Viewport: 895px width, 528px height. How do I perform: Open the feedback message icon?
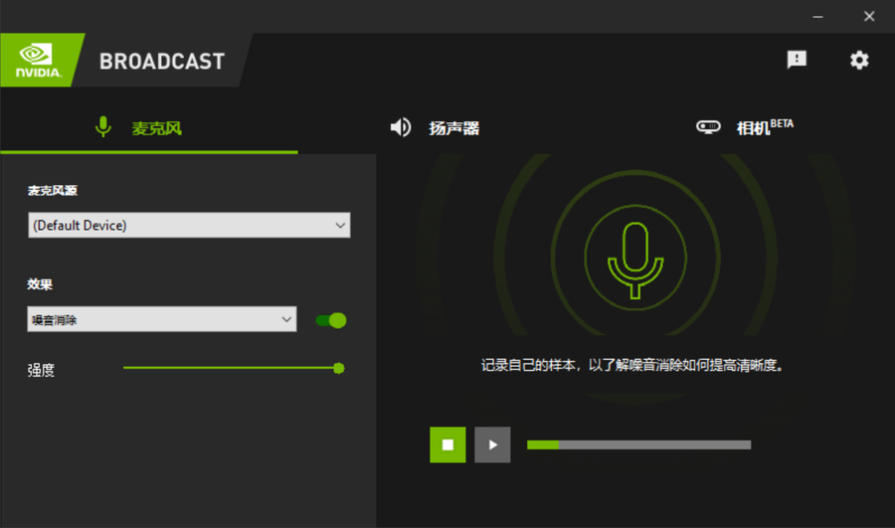pos(797,60)
